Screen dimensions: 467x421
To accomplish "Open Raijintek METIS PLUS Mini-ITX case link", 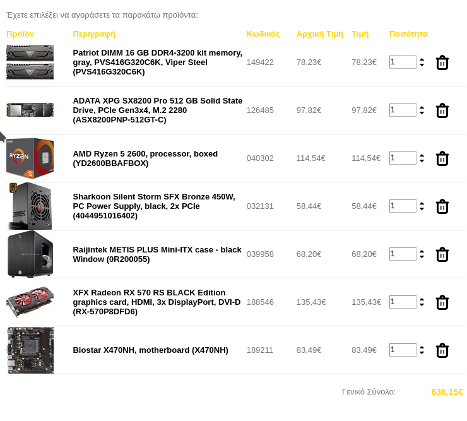I will click(x=157, y=254).
